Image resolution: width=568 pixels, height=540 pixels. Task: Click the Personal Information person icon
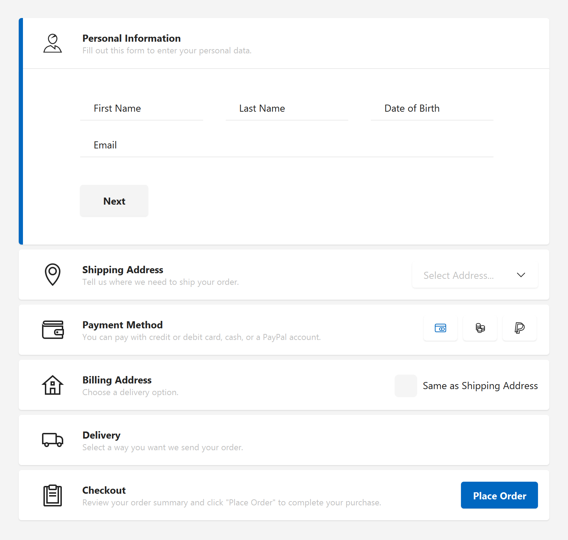point(52,43)
